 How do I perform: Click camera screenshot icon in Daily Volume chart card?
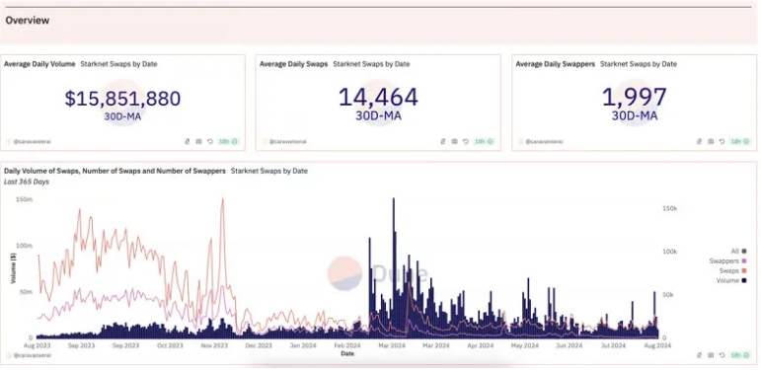tap(711, 355)
